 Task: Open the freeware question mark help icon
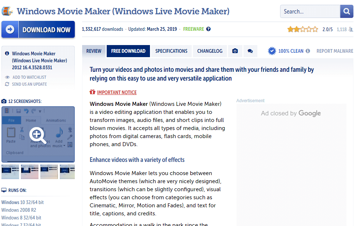[208, 29]
